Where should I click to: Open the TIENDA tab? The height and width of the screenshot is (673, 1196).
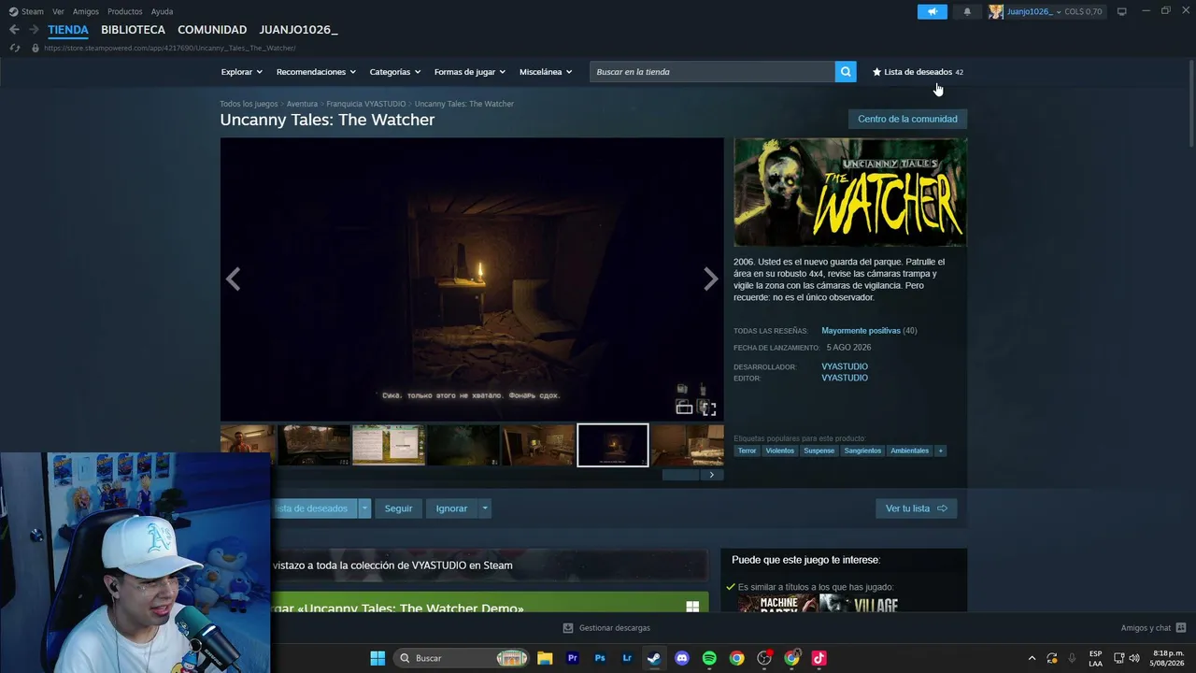tap(68, 30)
